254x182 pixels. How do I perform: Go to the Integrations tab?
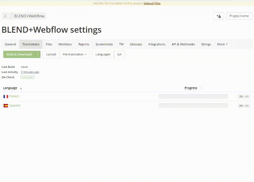click(x=157, y=44)
